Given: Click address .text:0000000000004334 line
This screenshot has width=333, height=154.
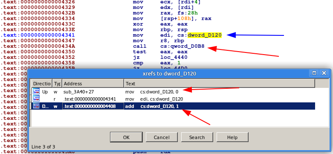Looking at the screenshot, I should [x=38, y=18].
